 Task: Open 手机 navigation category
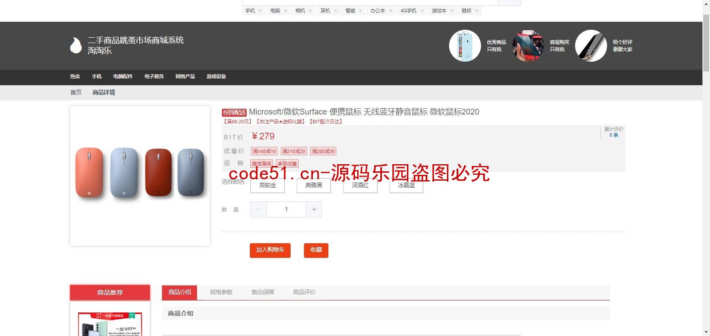point(97,77)
